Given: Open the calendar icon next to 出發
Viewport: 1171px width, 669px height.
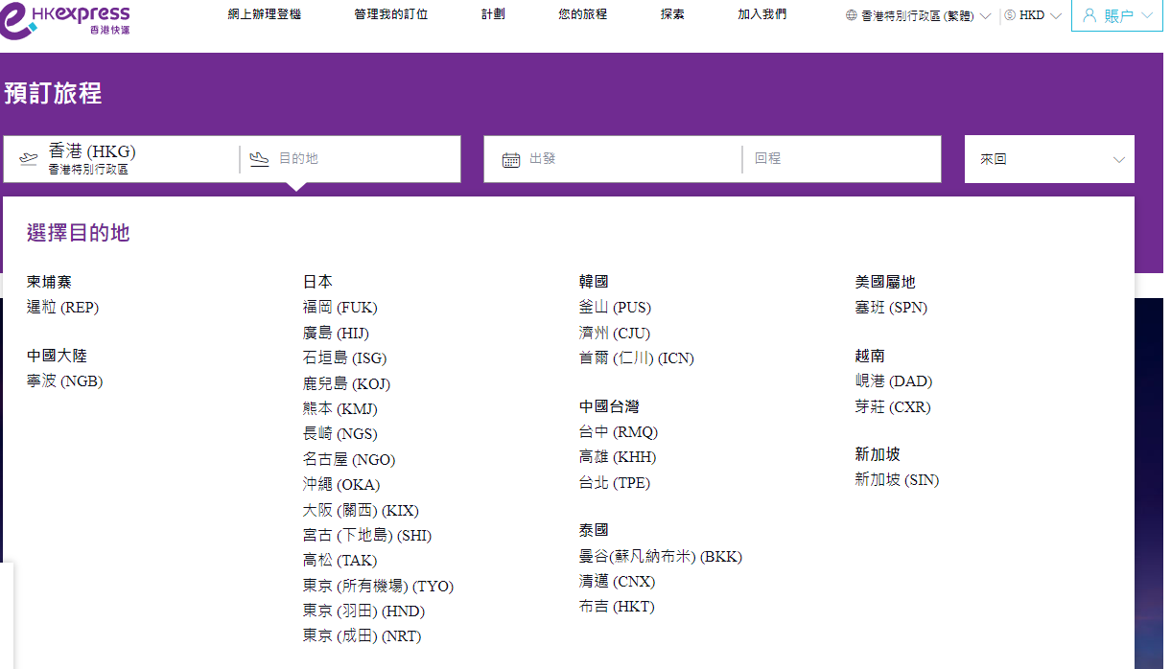Looking at the screenshot, I should pos(512,158).
